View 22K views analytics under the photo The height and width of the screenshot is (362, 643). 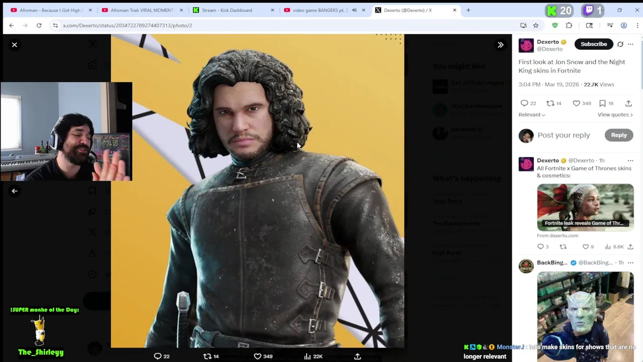(x=313, y=356)
